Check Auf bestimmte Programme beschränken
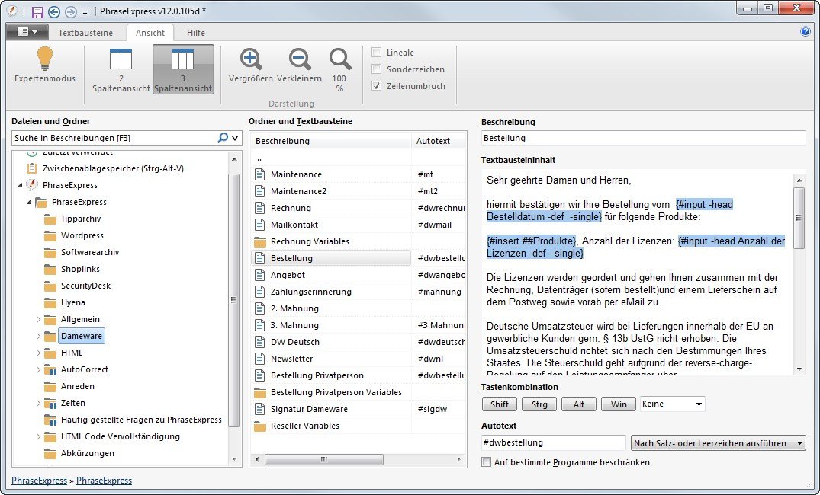The image size is (820, 495). (x=487, y=462)
